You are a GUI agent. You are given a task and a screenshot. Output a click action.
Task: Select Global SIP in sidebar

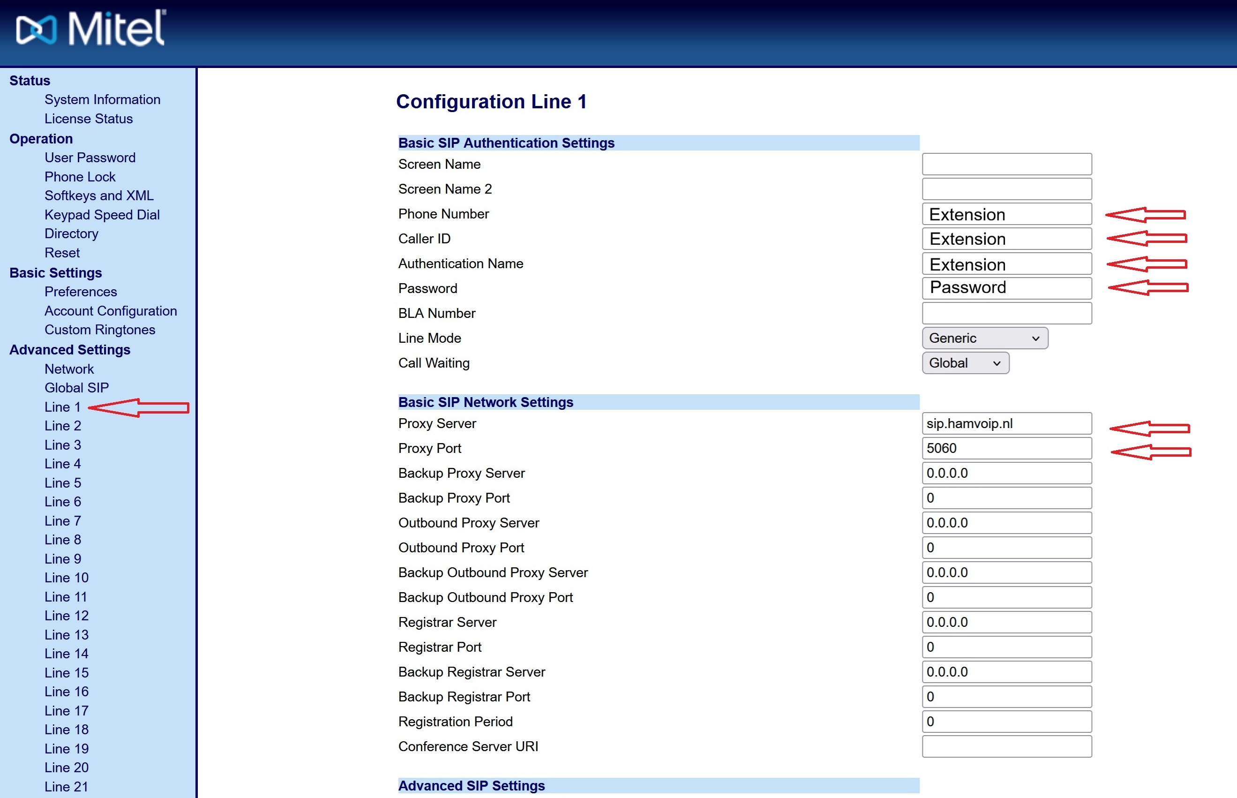coord(77,388)
